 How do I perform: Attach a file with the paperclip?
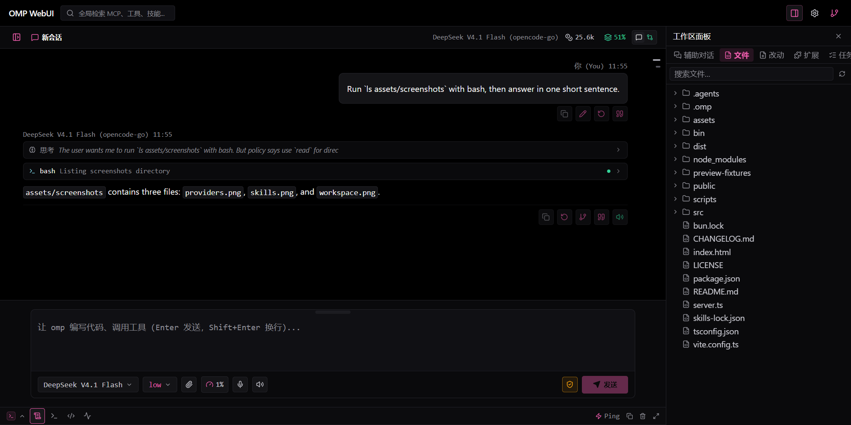pyautogui.click(x=189, y=384)
